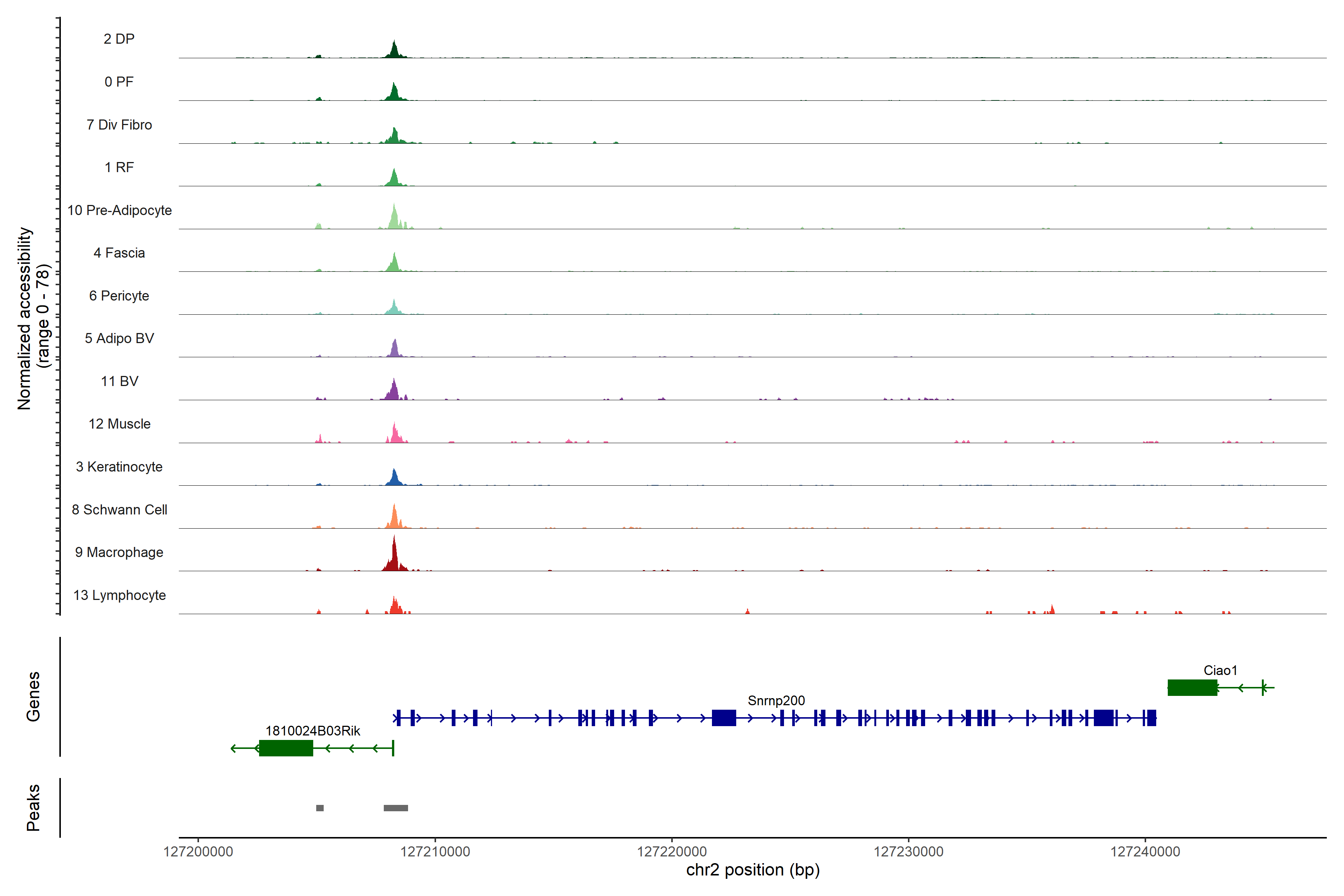Click the 1810024B03Rik green exon box
Image resolution: width=1344 pixels, height=896 pixels.
[286, 748]
